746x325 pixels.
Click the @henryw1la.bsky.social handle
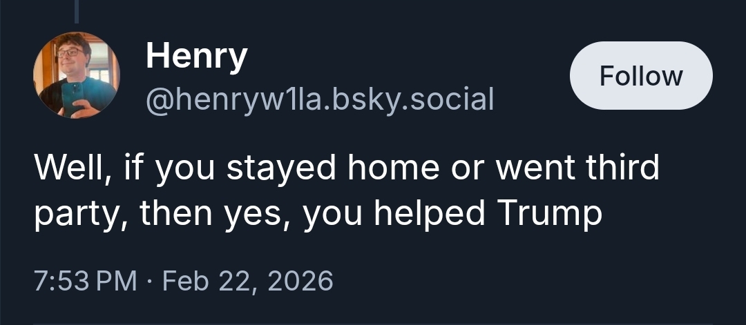319,101
